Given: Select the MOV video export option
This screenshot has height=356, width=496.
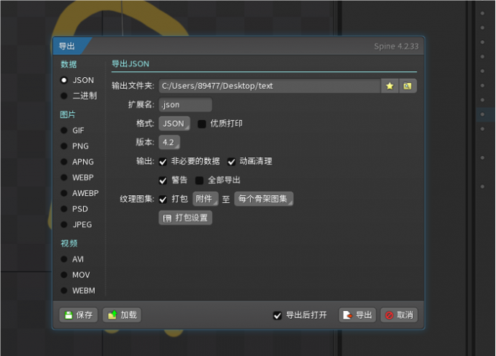Looking at the screenshot, I should (64, 275).
